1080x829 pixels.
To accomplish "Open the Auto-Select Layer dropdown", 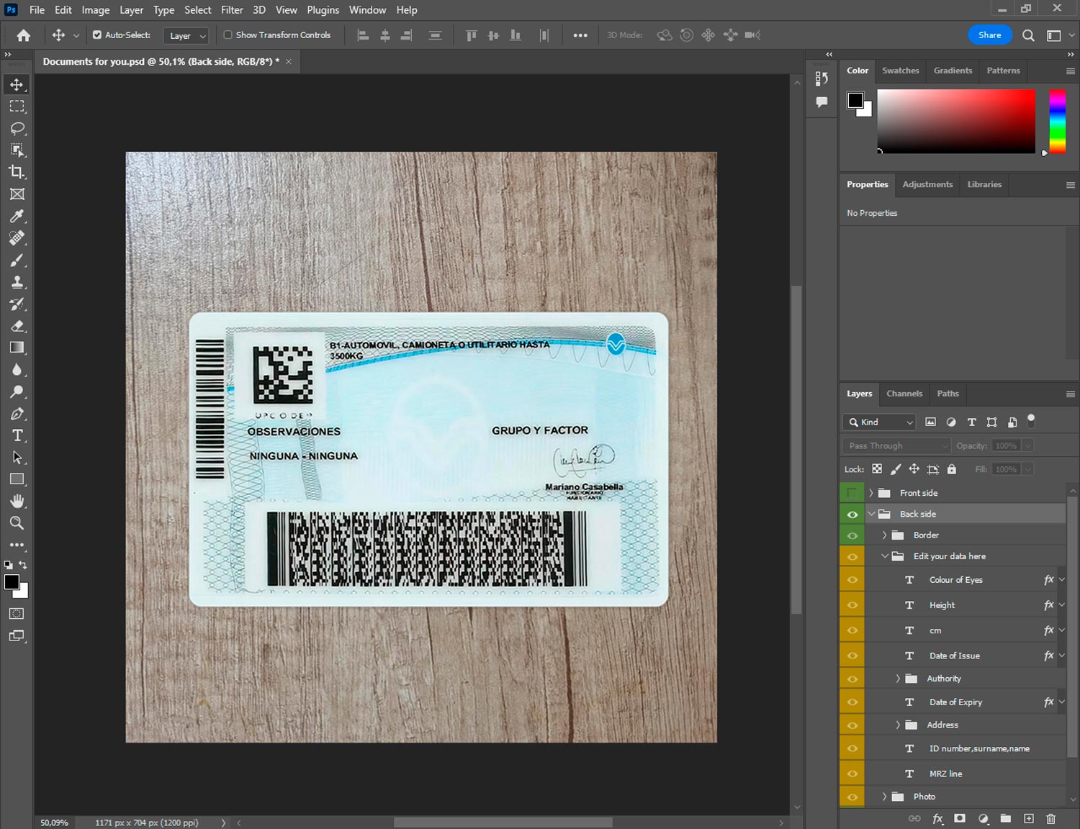I will pyautogui.click(x=186, y=35).
